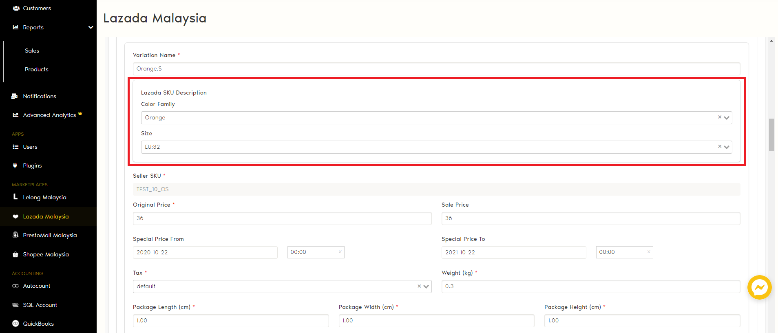The width and height of the screenshot is (778, 333).
Task: Open Lazada Malaysia marketplace
Action: [x=46, y=216]
